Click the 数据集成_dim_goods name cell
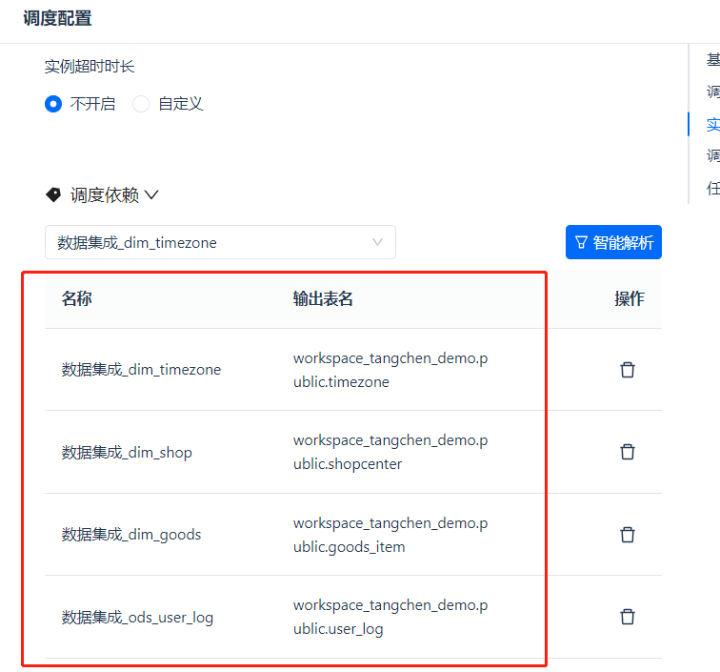This screenshot has height=672, width=720. click(x=131, y=535)
